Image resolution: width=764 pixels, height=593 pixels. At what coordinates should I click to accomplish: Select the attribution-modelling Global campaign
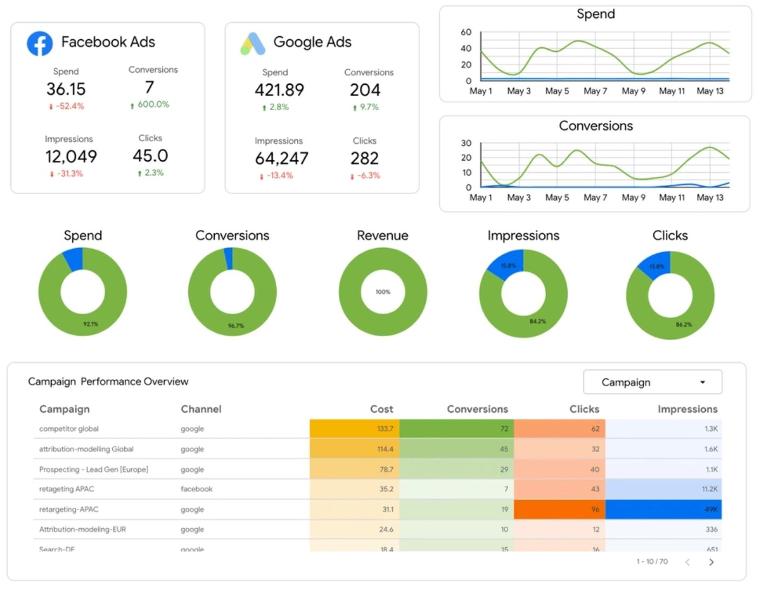[x=86, y=449]
